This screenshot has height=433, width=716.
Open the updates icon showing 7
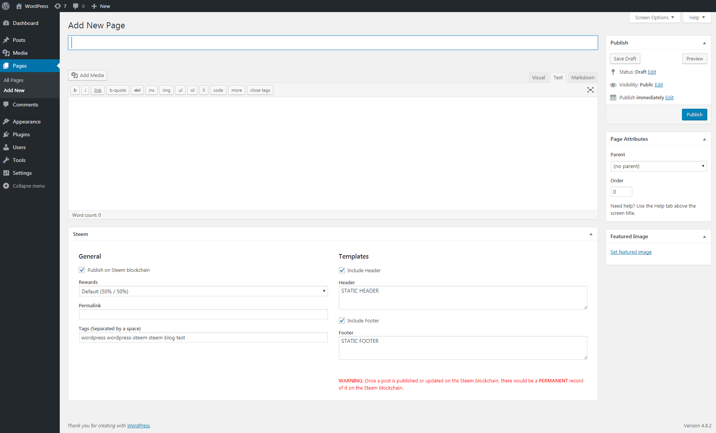pyautogui.click(x=57, y=6)
